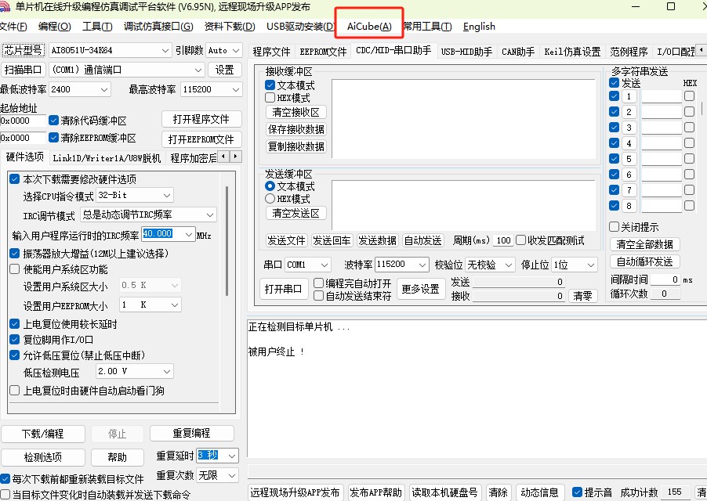Expand the IRC调节模式 dropdown
The width and height of the screenshot is (707, 501).
coord(148,214)
